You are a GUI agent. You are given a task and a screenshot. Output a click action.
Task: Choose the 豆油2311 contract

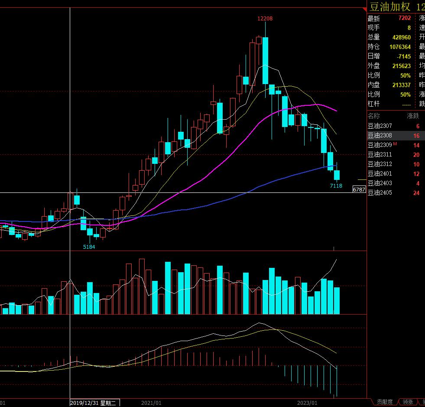tap(380, 155)
